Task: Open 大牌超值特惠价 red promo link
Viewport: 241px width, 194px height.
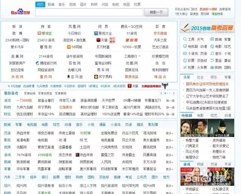Action: tap(151, 86)
